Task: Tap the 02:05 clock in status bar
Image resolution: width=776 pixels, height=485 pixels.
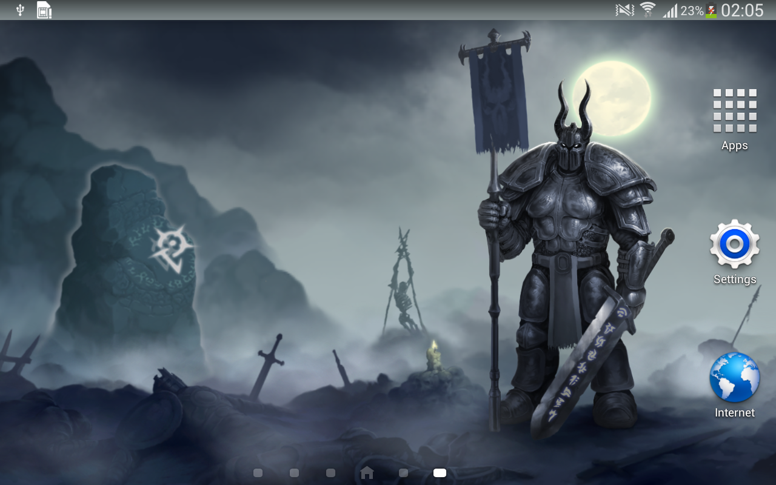Action: (742, 10)
